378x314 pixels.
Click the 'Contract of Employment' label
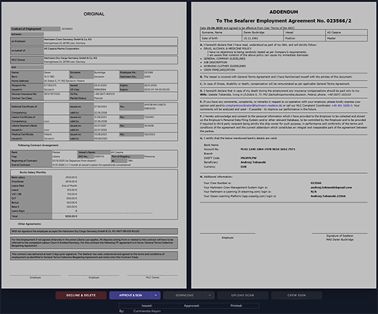point(27,29)
